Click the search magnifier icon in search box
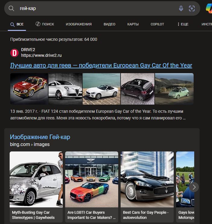The image size is (212, 224). coord(11,8)
